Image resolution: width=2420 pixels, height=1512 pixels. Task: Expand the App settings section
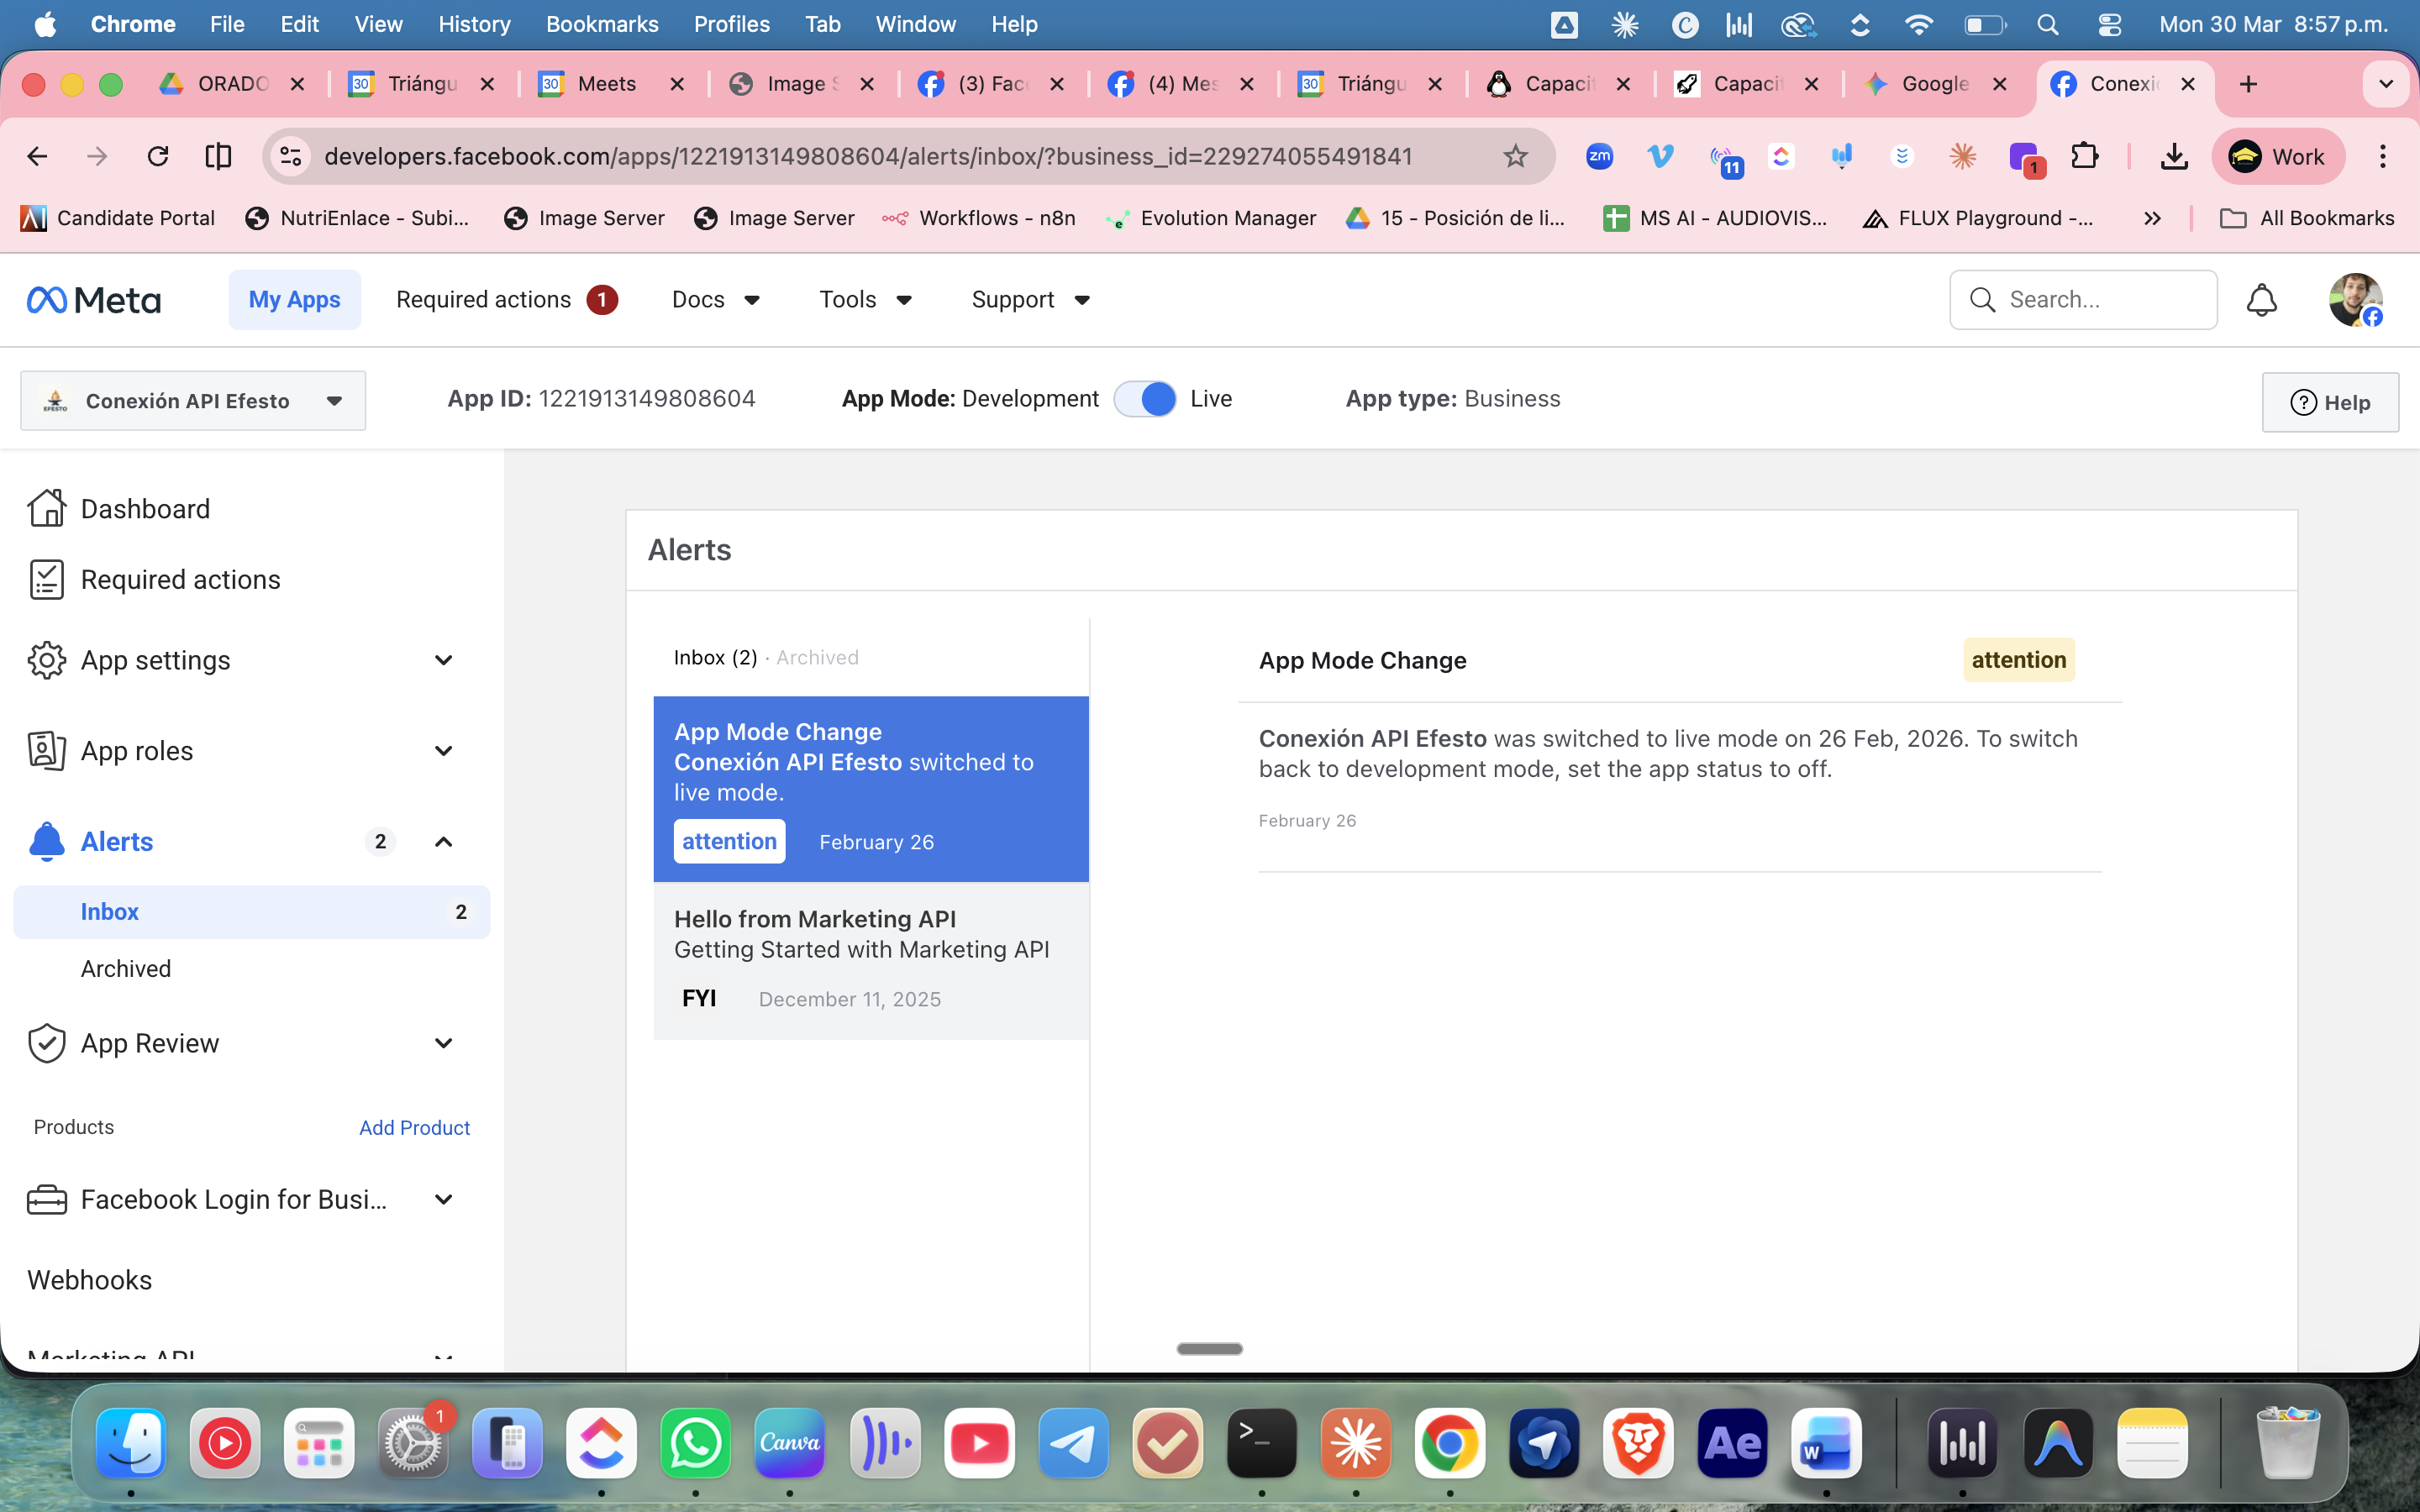click(443, 660)
